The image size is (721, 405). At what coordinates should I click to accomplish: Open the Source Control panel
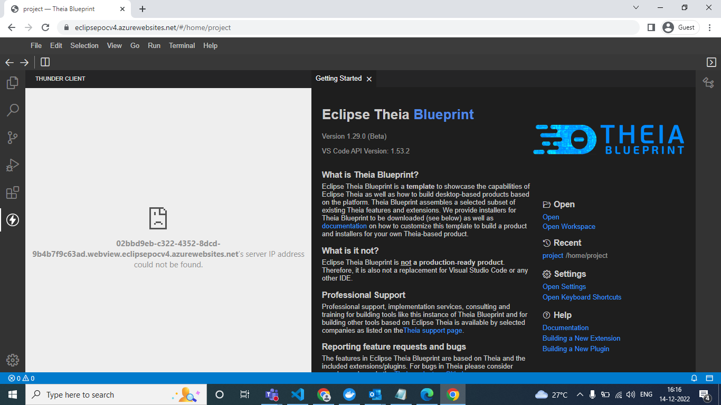coord(13,138)
